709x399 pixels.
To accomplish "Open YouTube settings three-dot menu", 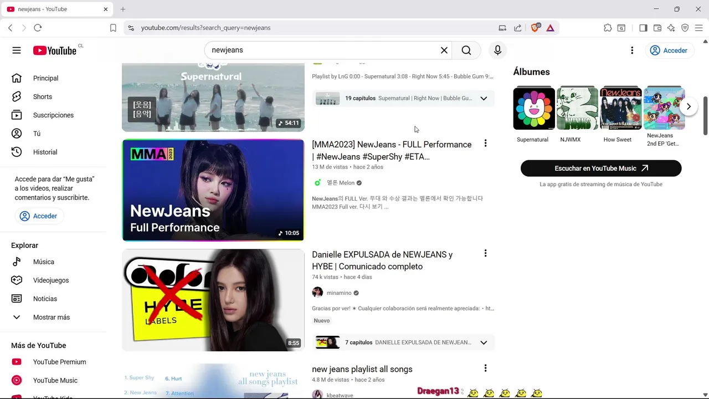I will [x=632, y=50].
